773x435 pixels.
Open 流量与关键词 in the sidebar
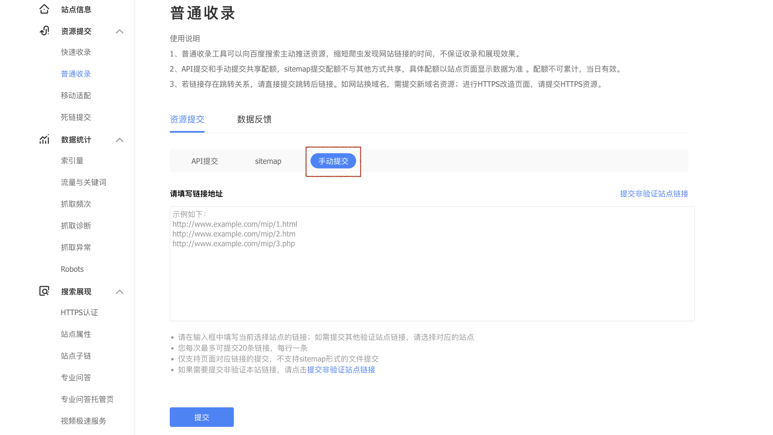click(x=84, y=182)
